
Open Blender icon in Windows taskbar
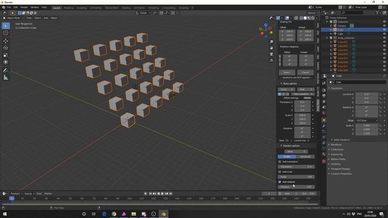(x=164, y=214)
